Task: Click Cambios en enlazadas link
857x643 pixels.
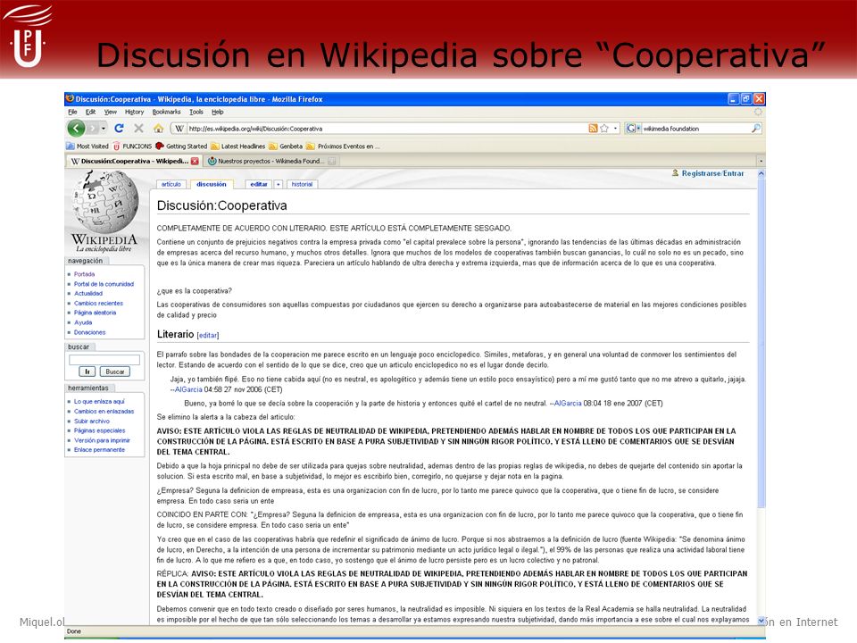Action: (104, 411)
